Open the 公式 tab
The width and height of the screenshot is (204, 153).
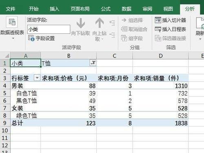click(x=106, y=9)
